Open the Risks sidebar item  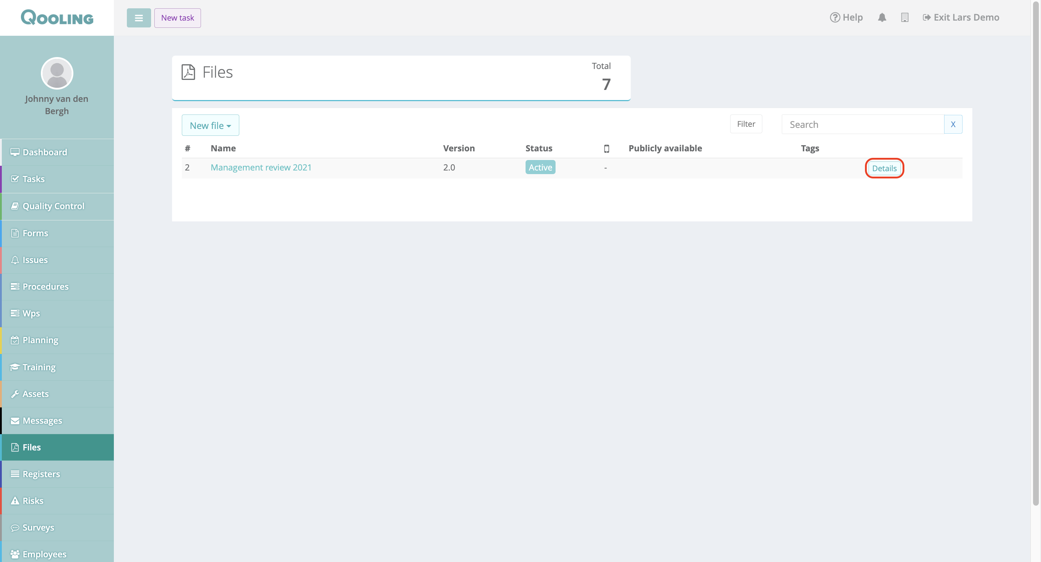[x=33, y=501]
